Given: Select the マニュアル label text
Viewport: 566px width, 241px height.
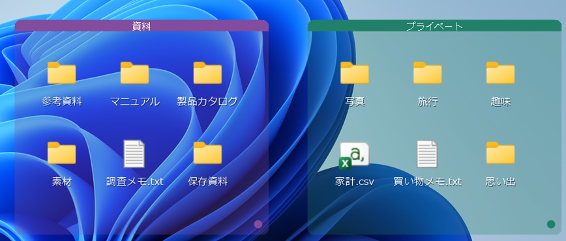Looking at the screenshot, I should (x=134, y=102).
